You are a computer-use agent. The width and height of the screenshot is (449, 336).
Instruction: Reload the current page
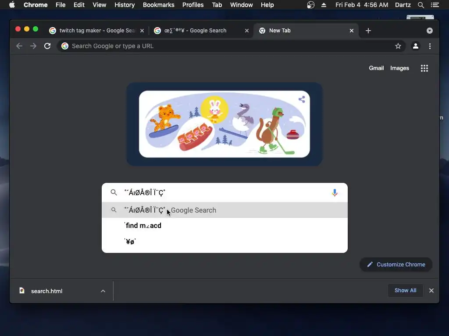coord(47,46)
